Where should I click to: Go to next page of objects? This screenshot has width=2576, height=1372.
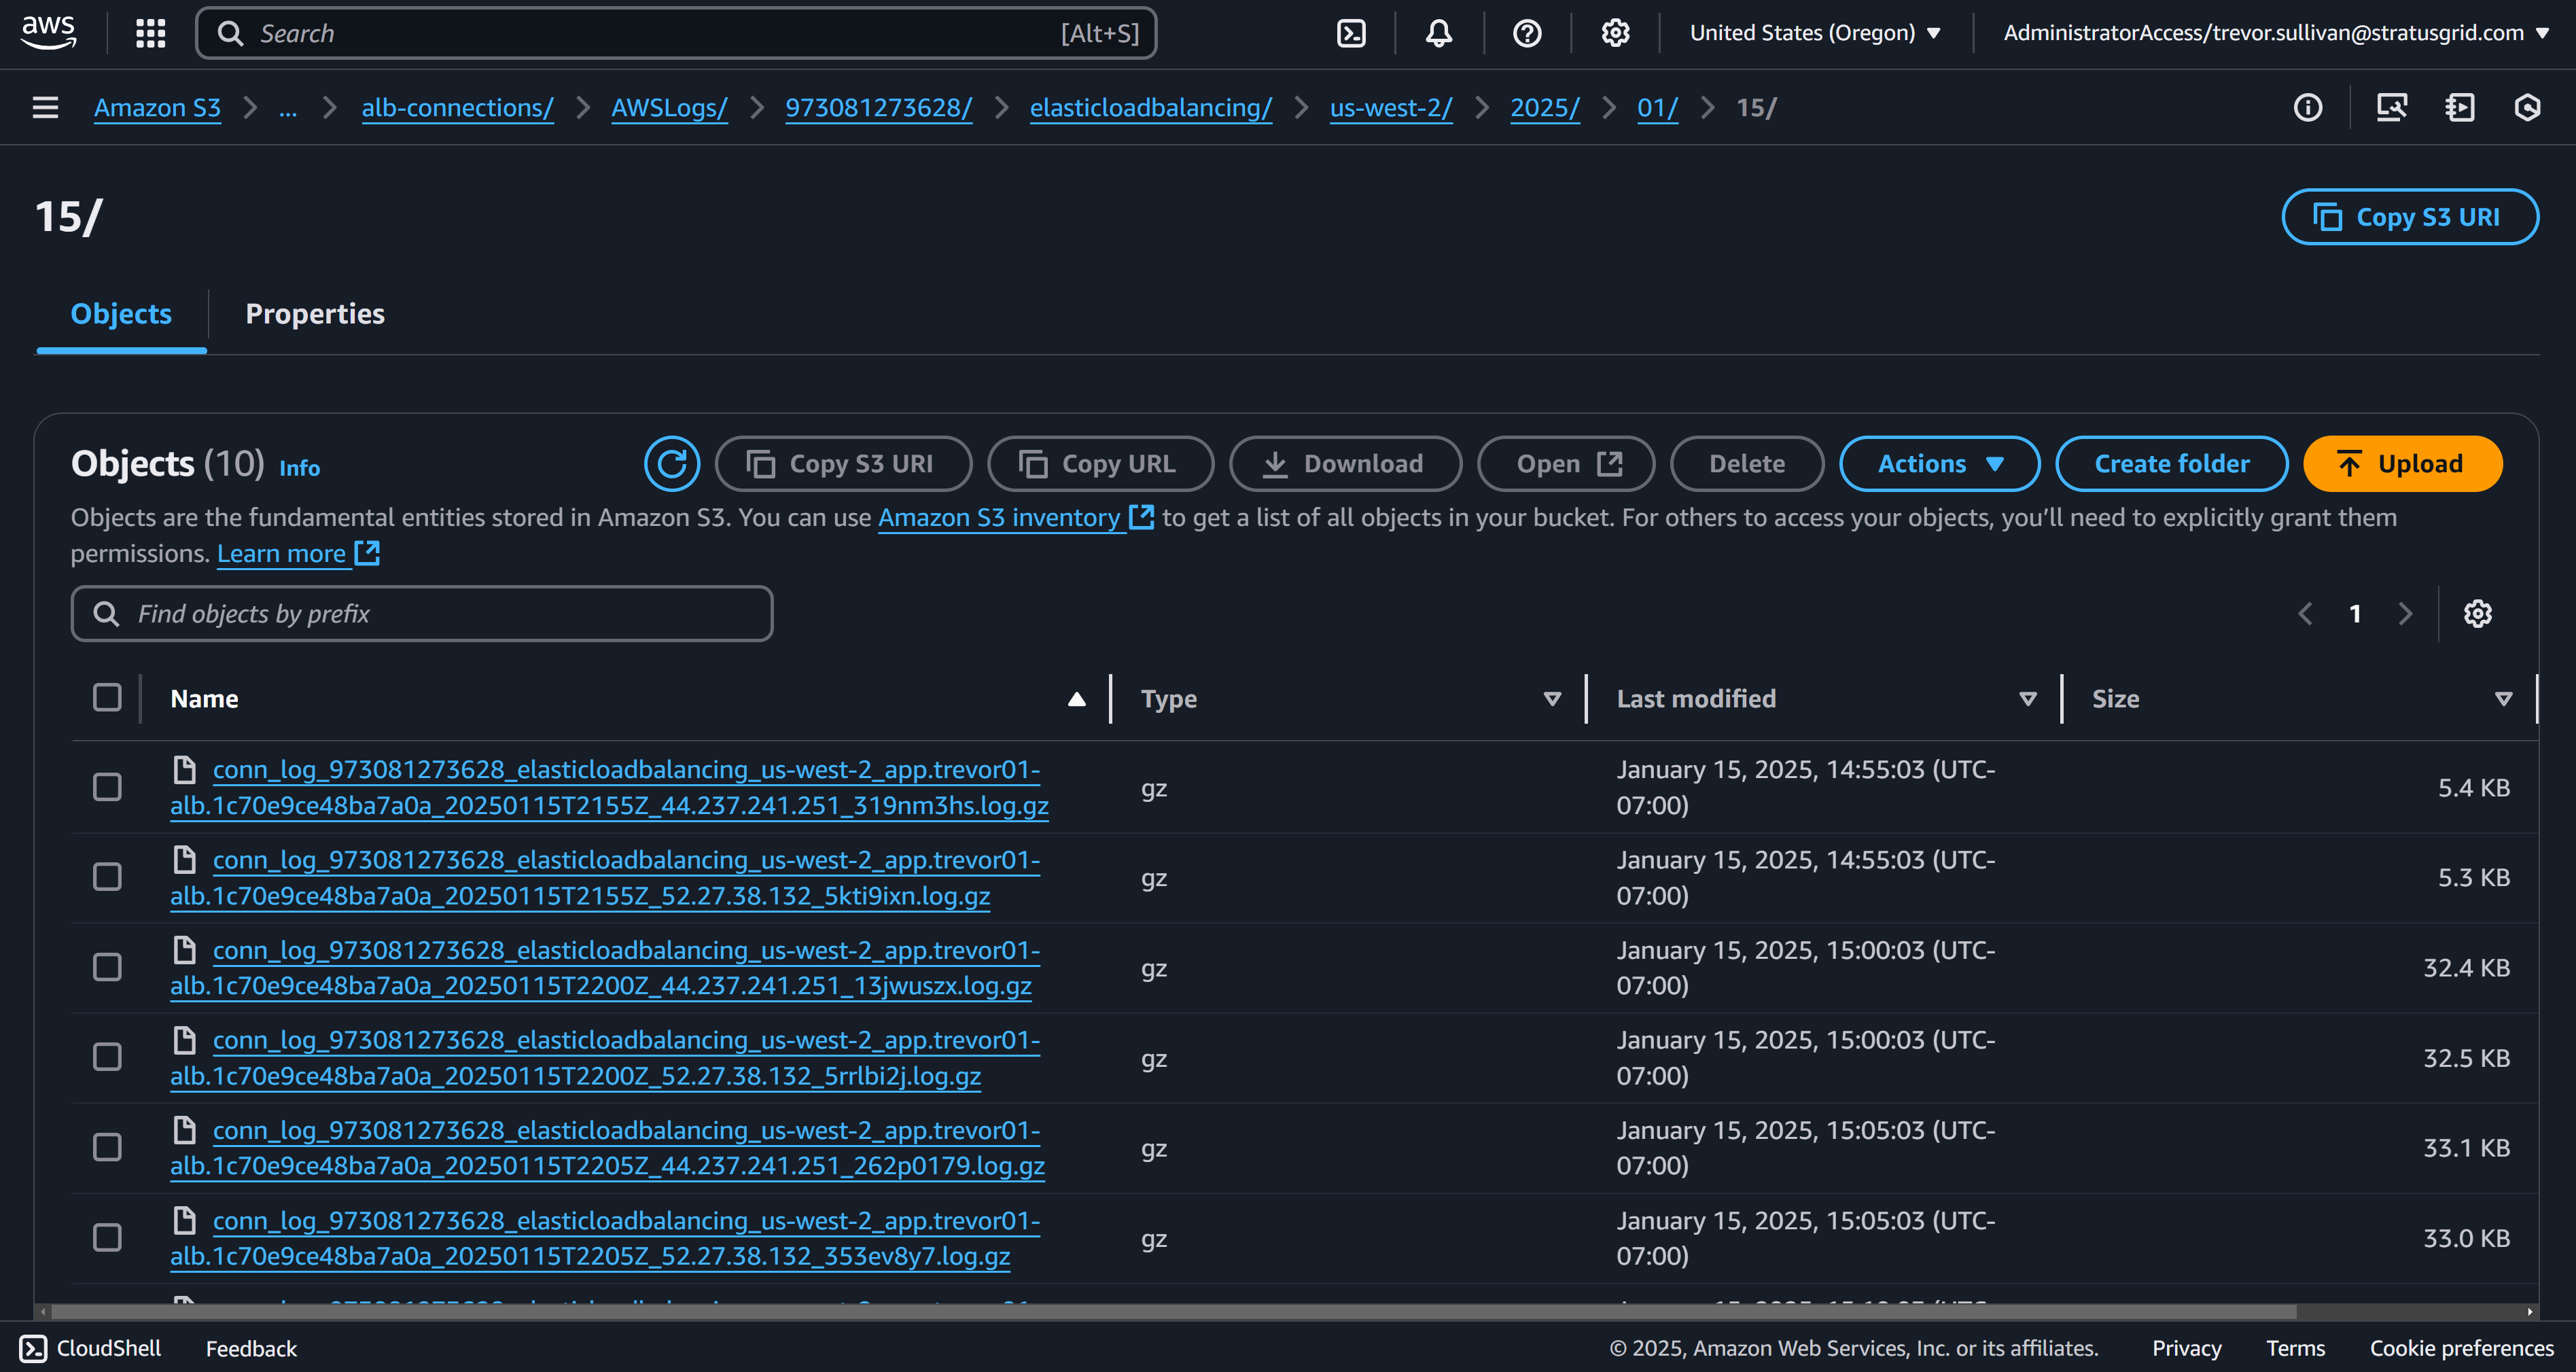pos(2405,614)
